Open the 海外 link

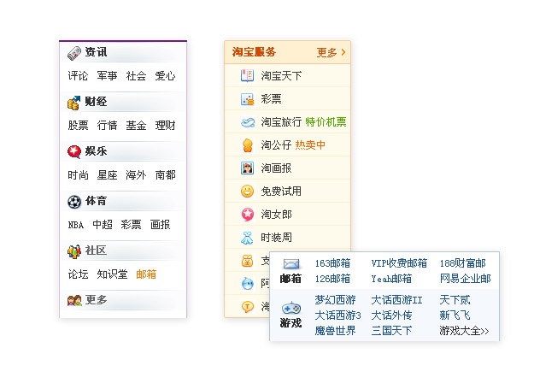click(136, 175)
